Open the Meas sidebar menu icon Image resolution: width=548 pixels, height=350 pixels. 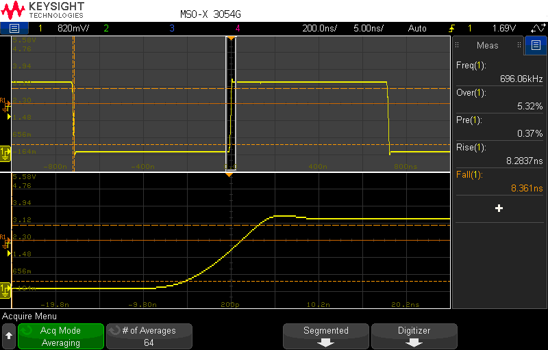click(536, 45)
